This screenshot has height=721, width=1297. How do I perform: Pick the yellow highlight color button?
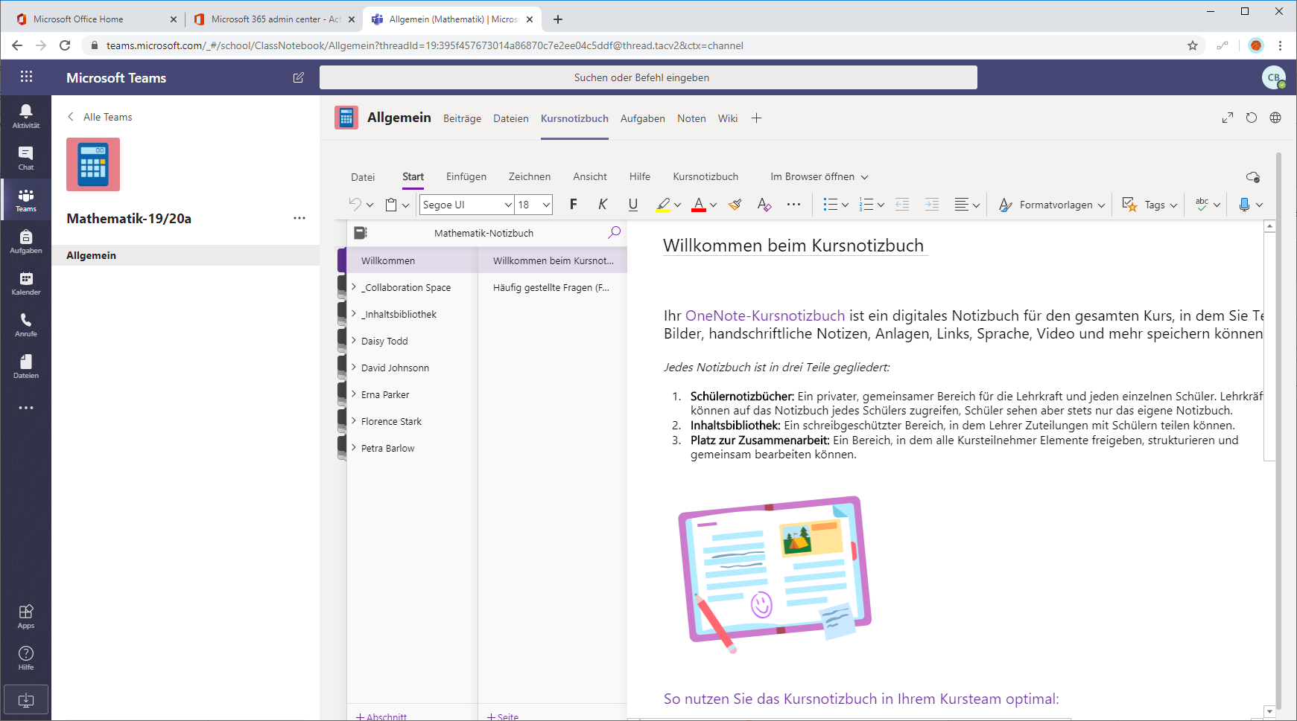pos(663,205)
